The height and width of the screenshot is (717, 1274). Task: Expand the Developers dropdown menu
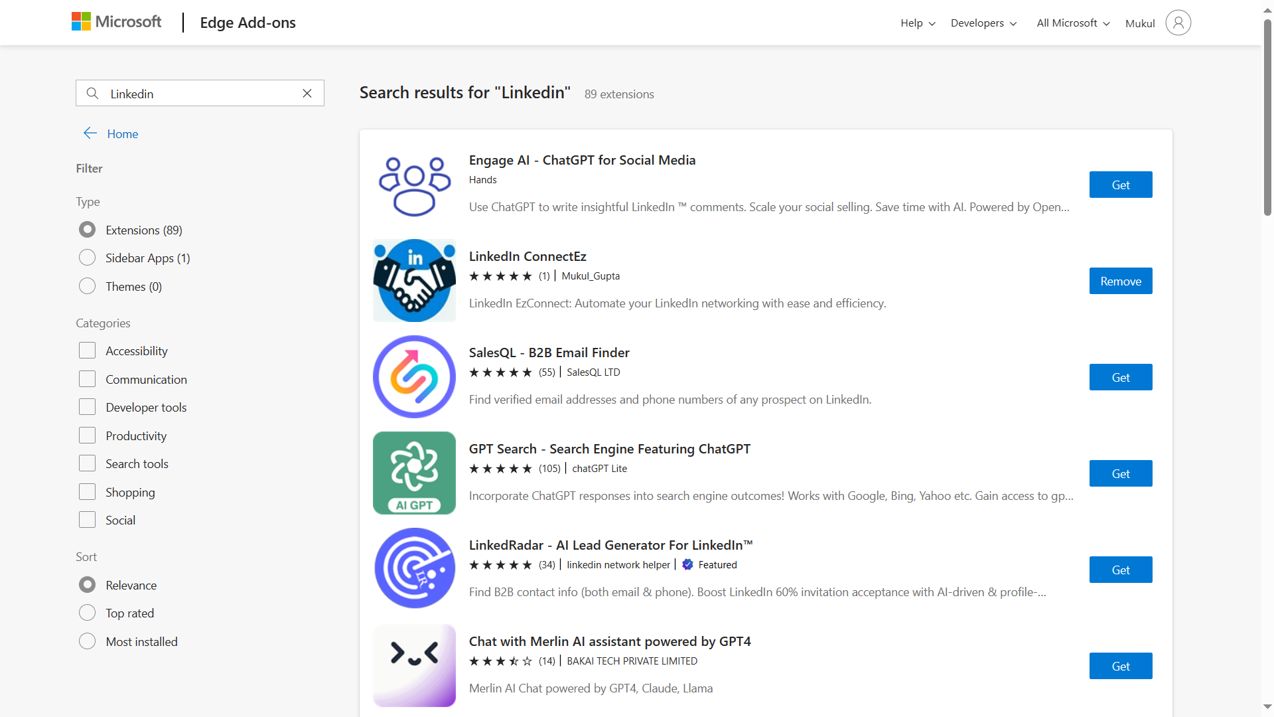983,23
